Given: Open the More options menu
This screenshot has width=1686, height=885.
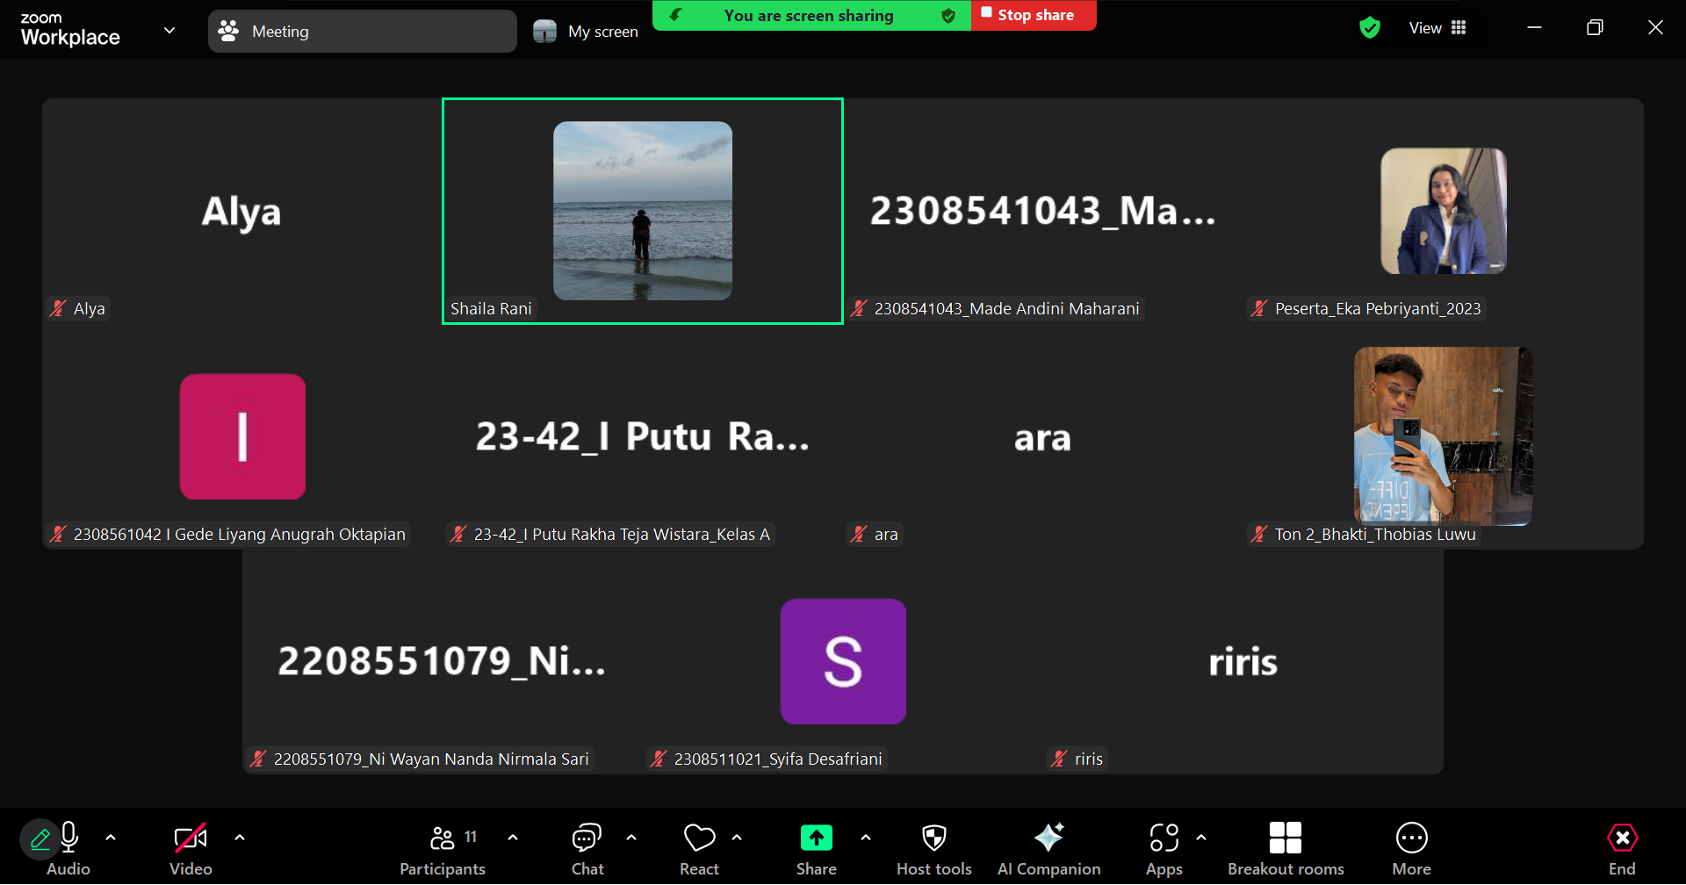Looking at the screenshot, I should point(1411,848).
